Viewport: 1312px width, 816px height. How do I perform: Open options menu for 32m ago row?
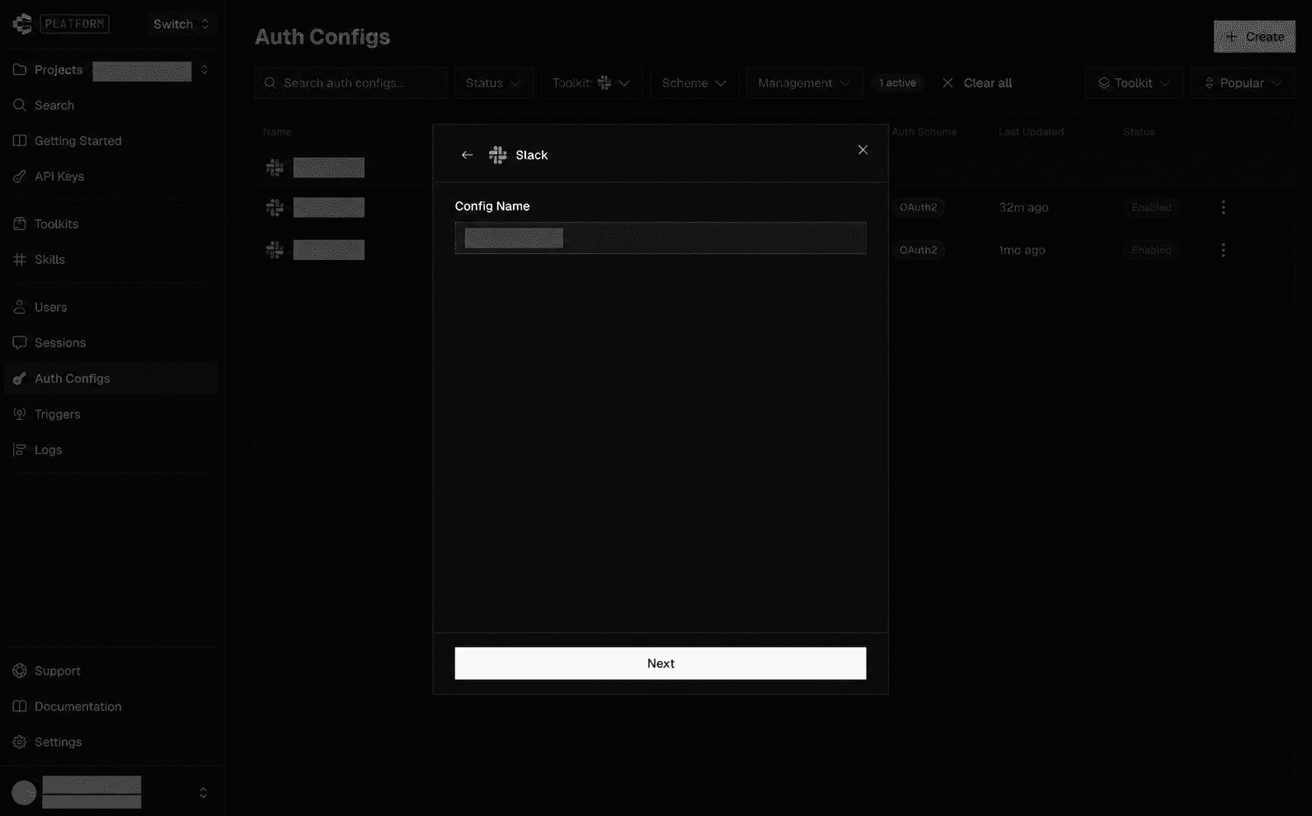pos(1223,207)
